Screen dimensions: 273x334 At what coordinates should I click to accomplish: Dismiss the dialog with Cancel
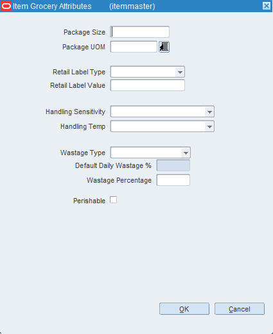pyautogui.click(x=240, y=309)
